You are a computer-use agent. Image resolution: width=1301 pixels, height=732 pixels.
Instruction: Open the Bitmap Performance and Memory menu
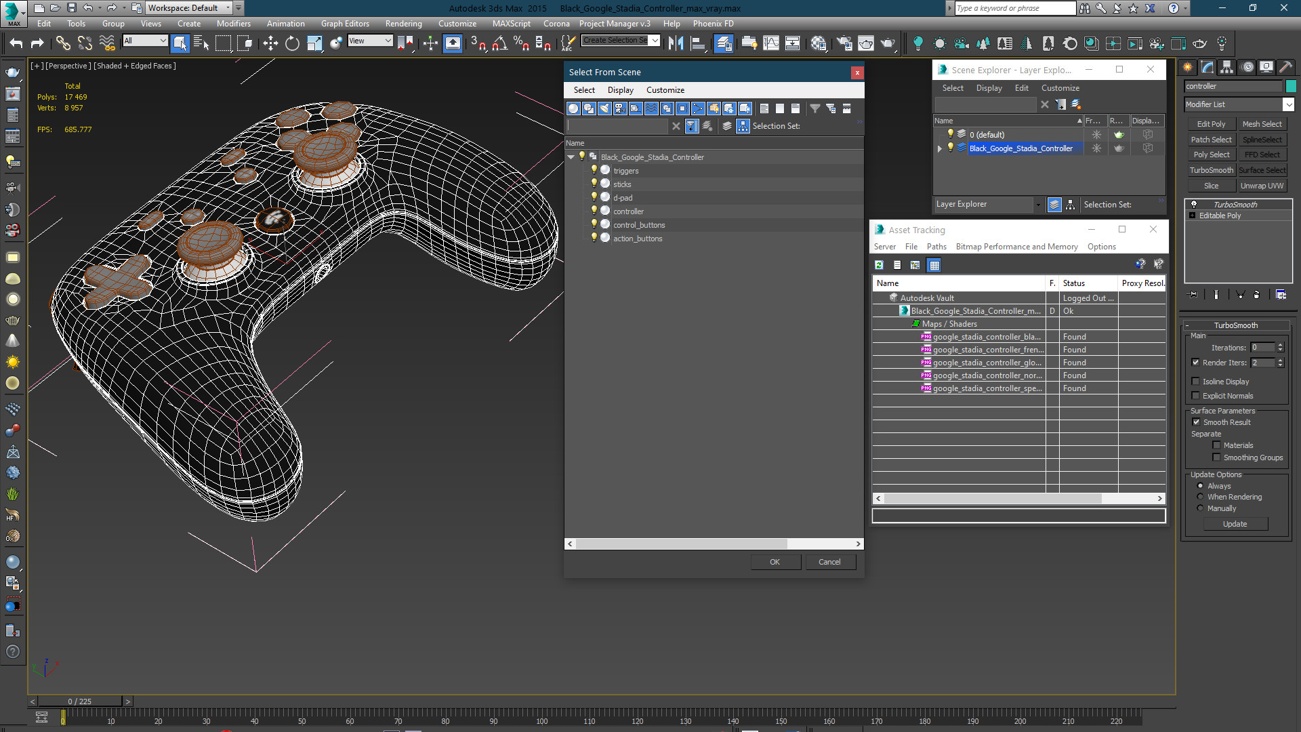[x=1016, y=247]
